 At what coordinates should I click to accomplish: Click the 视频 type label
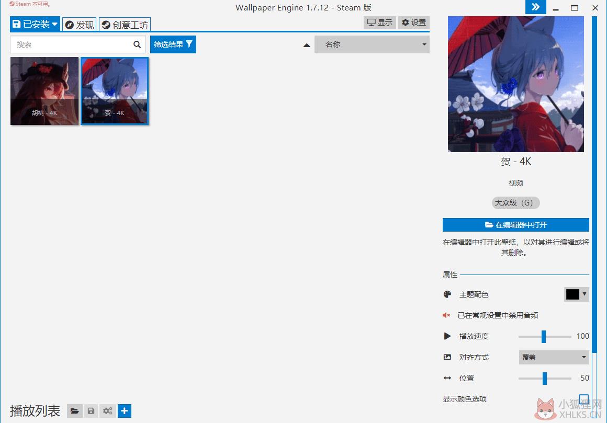coord(515,183)
